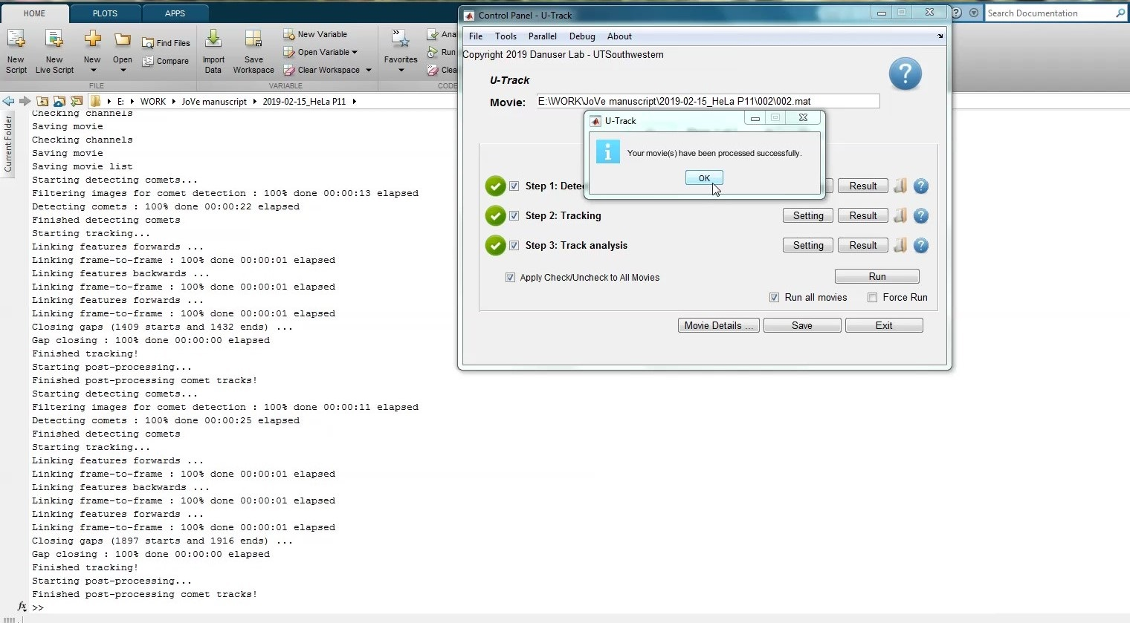Switch to the PLOTS tab
Screen dimensions: 1130x623
pos(105,13)
